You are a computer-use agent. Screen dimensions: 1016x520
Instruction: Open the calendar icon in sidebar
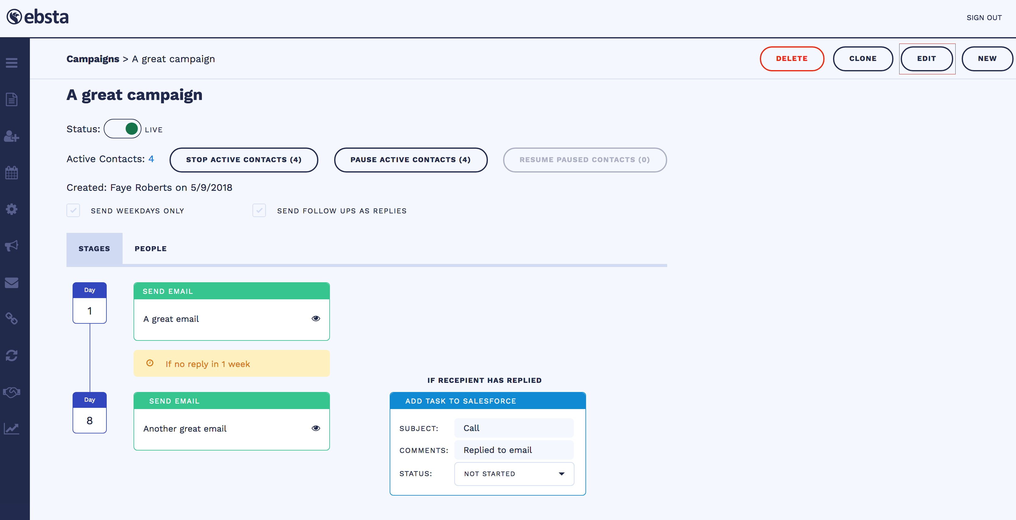tap(12, 173)
